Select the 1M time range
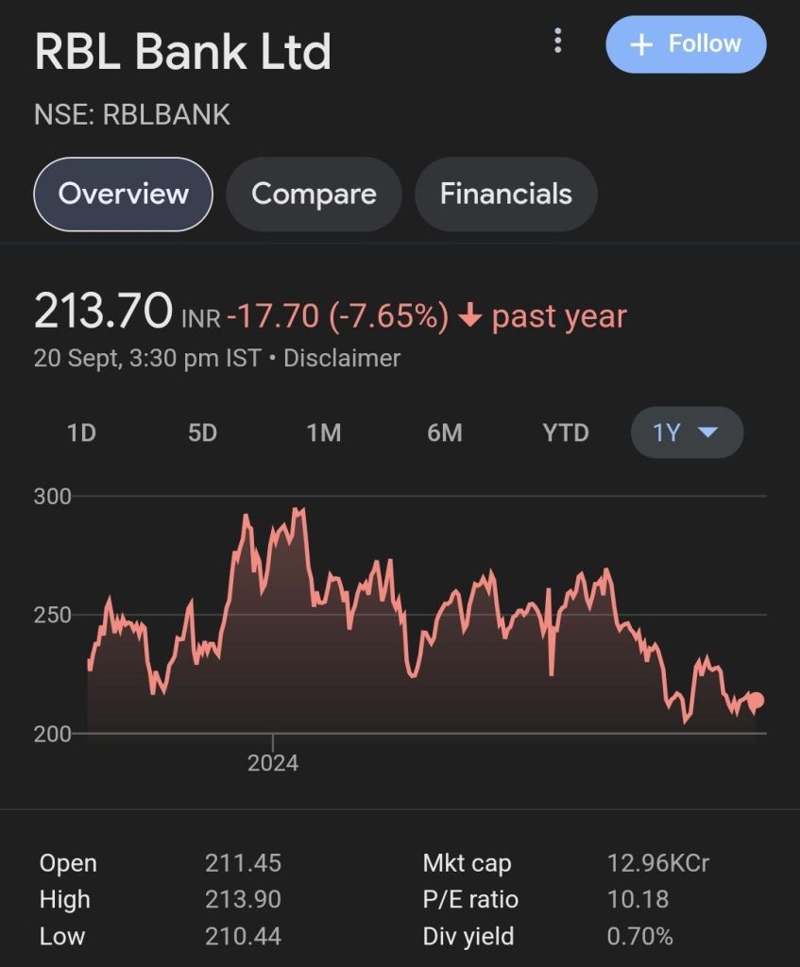The width and height of the screenshot is (800, 967). pyautogui.click(x=323, y=433)
